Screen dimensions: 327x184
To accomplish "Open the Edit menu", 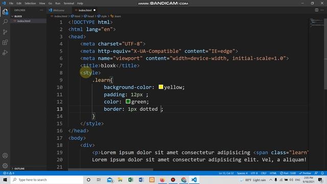I will pos(19,4).
